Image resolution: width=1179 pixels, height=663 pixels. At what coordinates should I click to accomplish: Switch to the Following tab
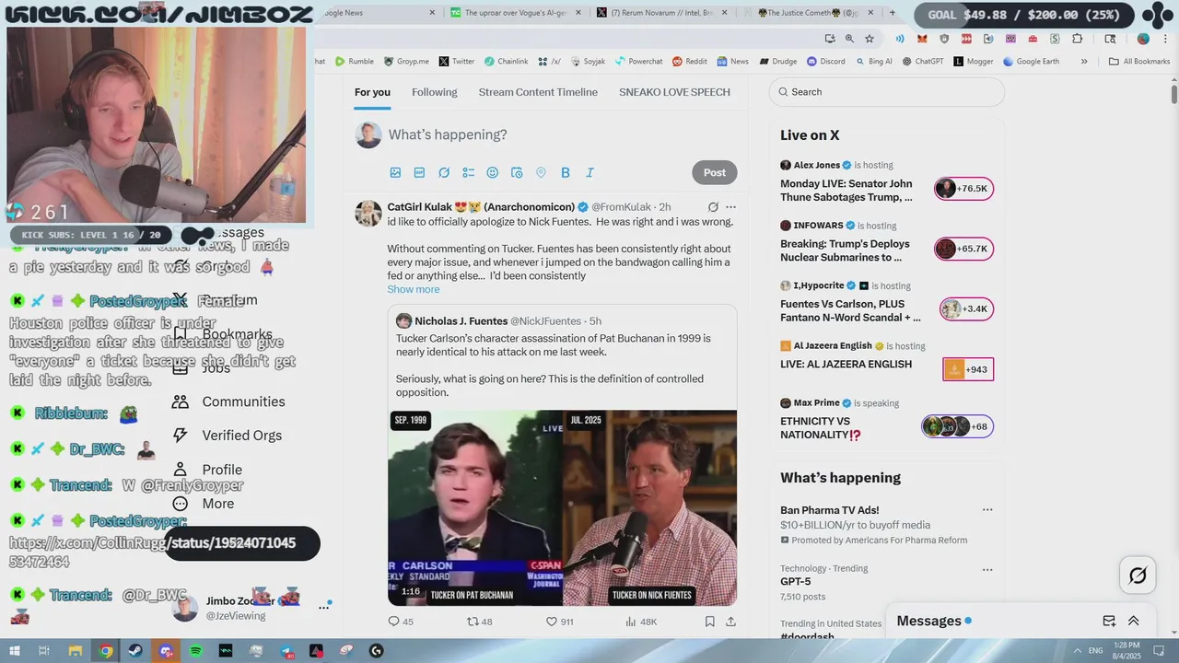435,92
